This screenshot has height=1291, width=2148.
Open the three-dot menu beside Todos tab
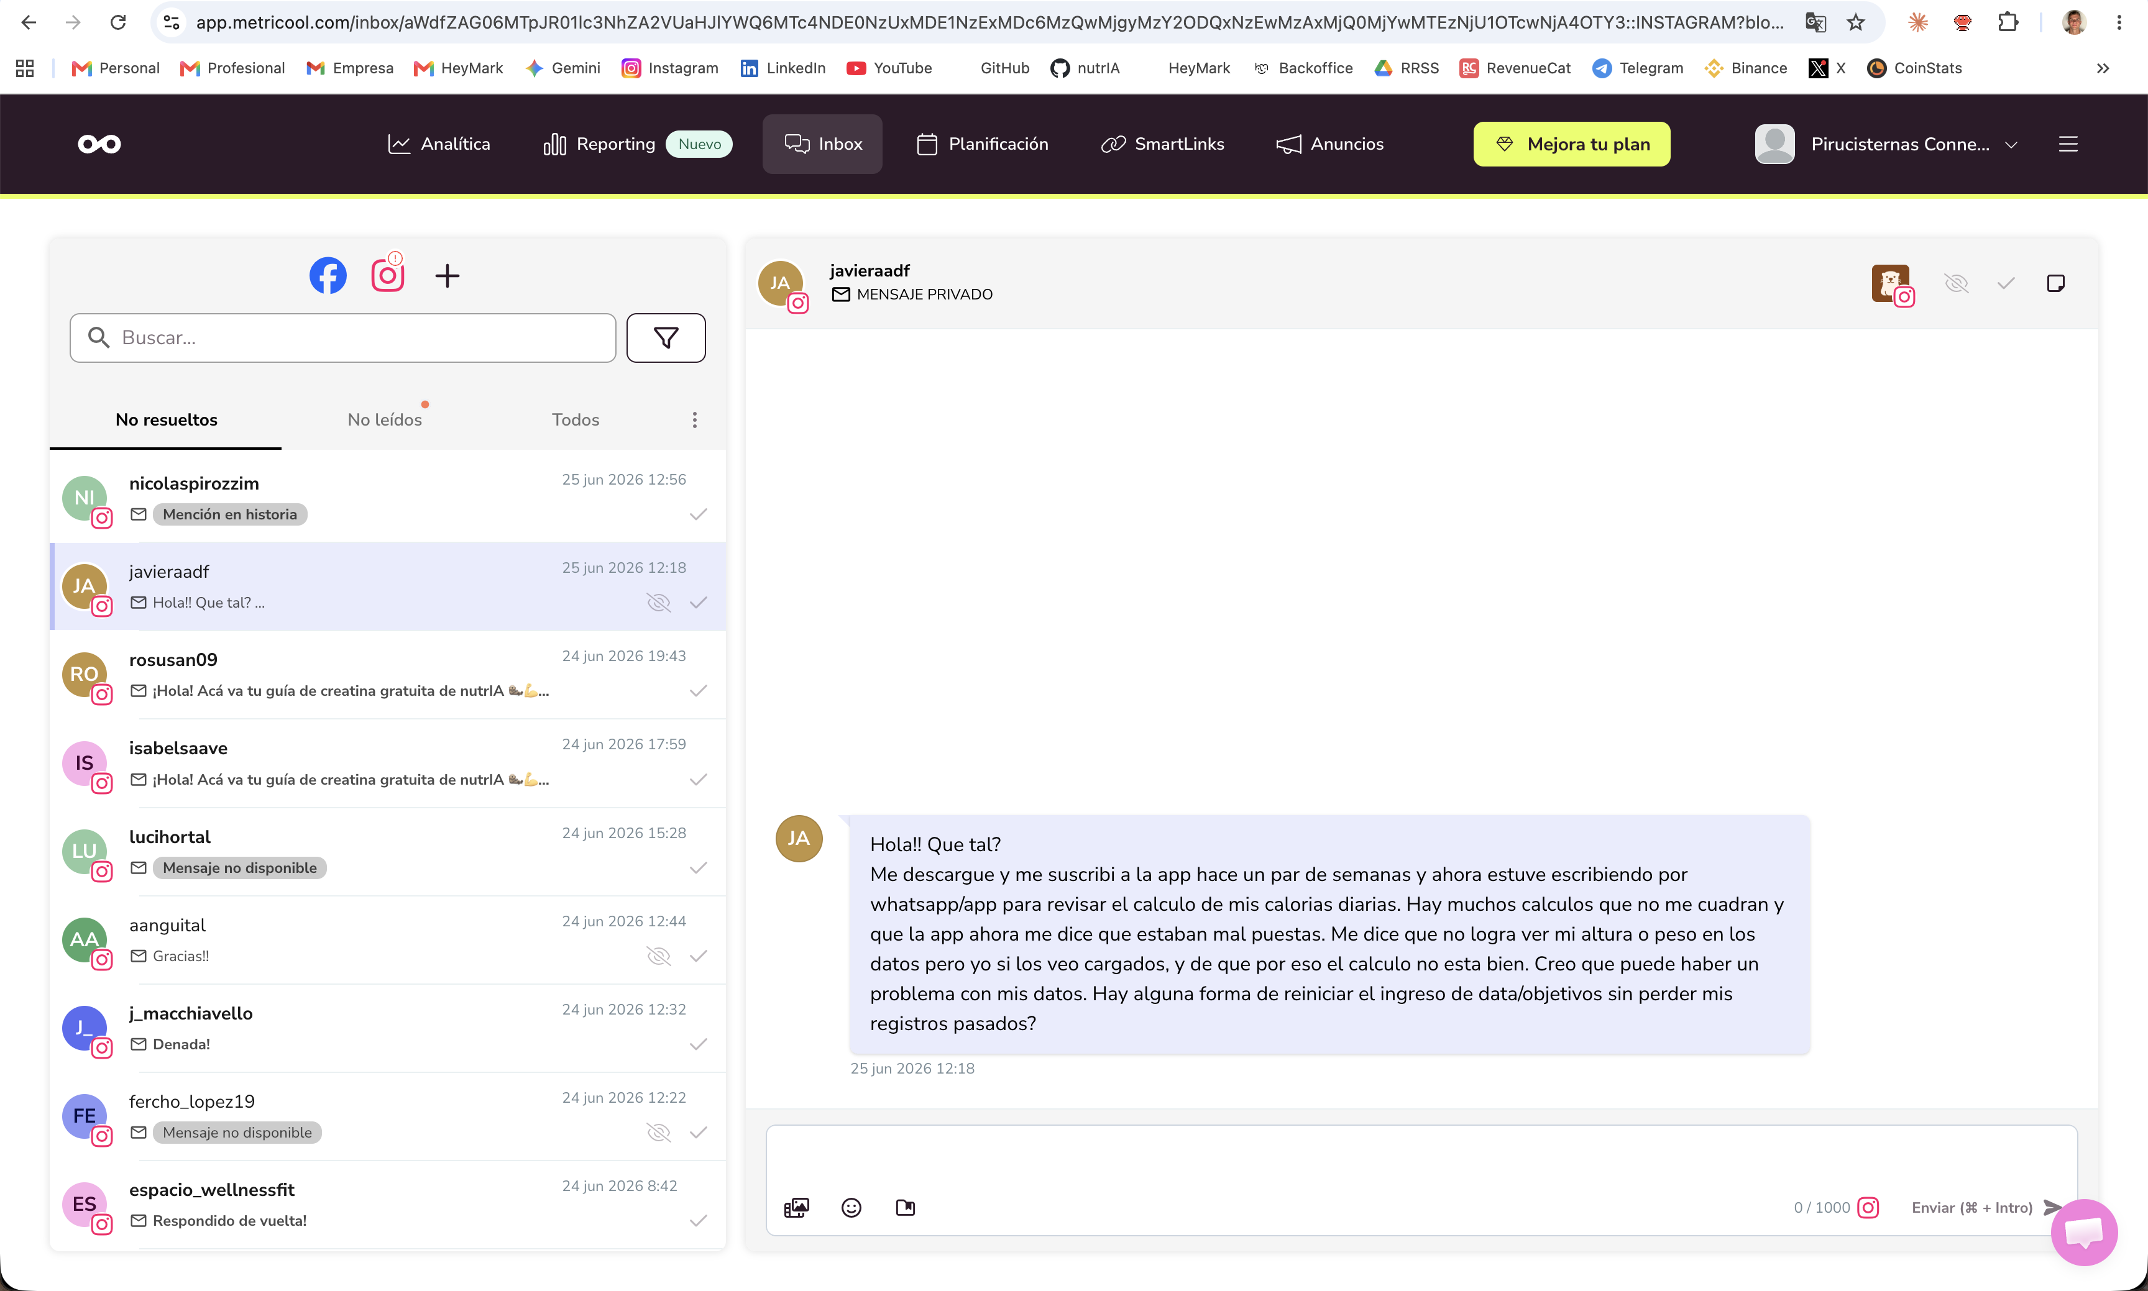694,420
